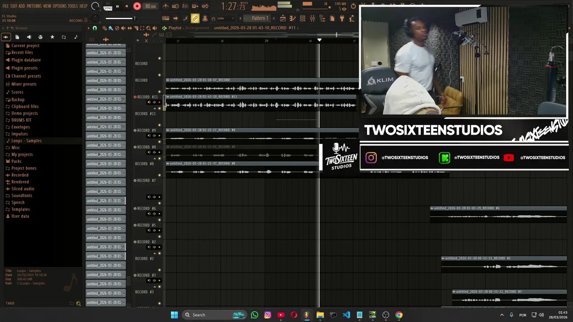This screenshot has width=573, height=322.
Task: Select clip untitled_2026-03-28 01-03-29_RECORD #6
Action: (x=498, y=214)
